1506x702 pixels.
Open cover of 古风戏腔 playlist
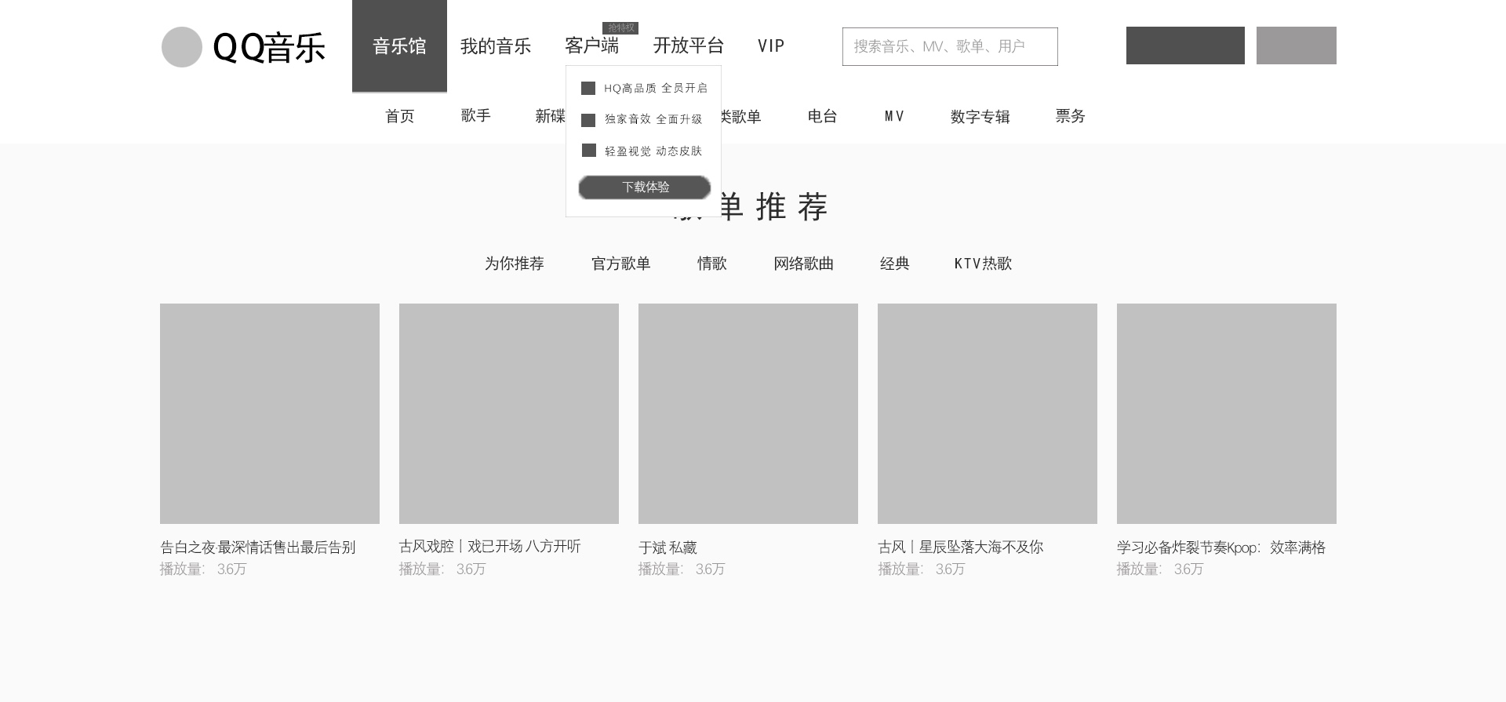click(509, 413)
